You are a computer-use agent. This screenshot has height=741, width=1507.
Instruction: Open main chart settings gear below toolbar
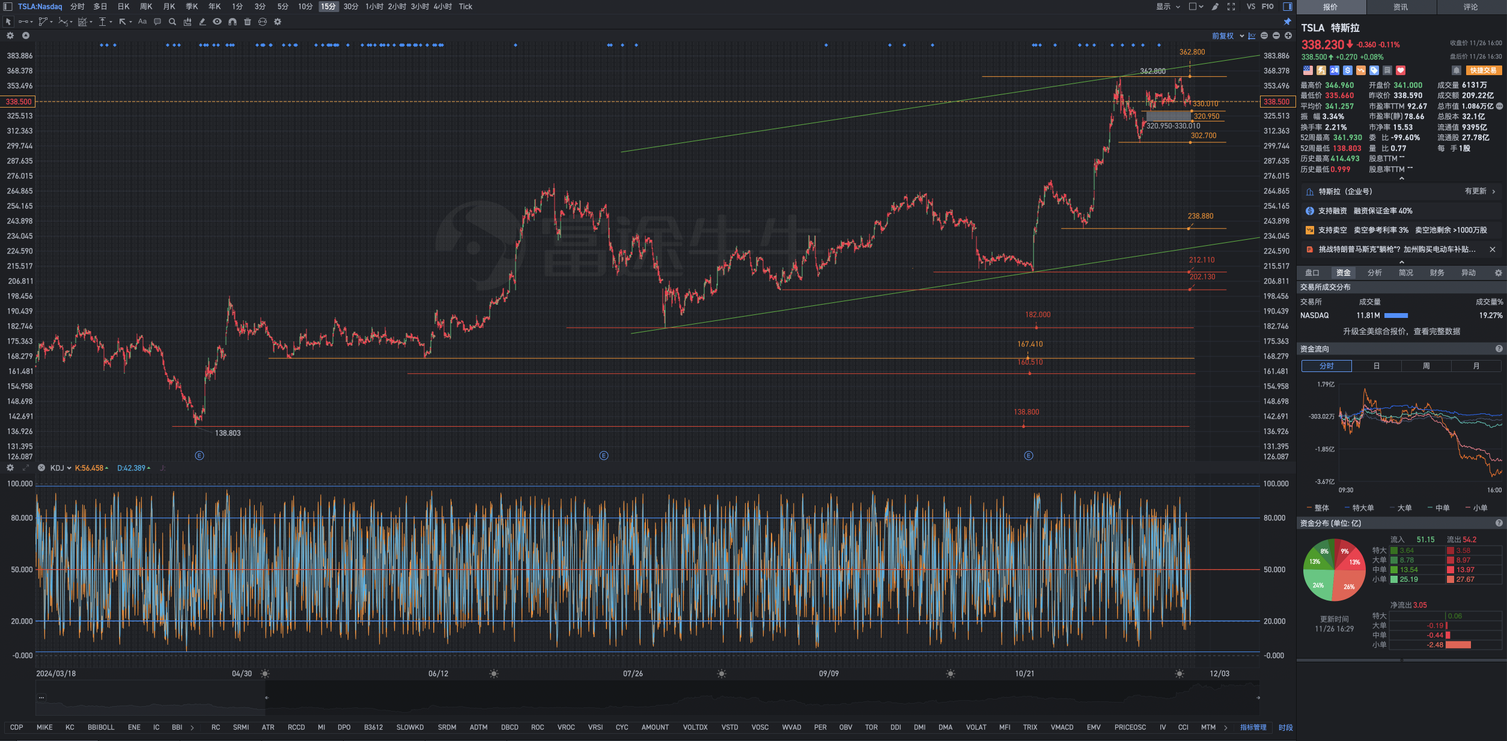(x=10, y=35)
